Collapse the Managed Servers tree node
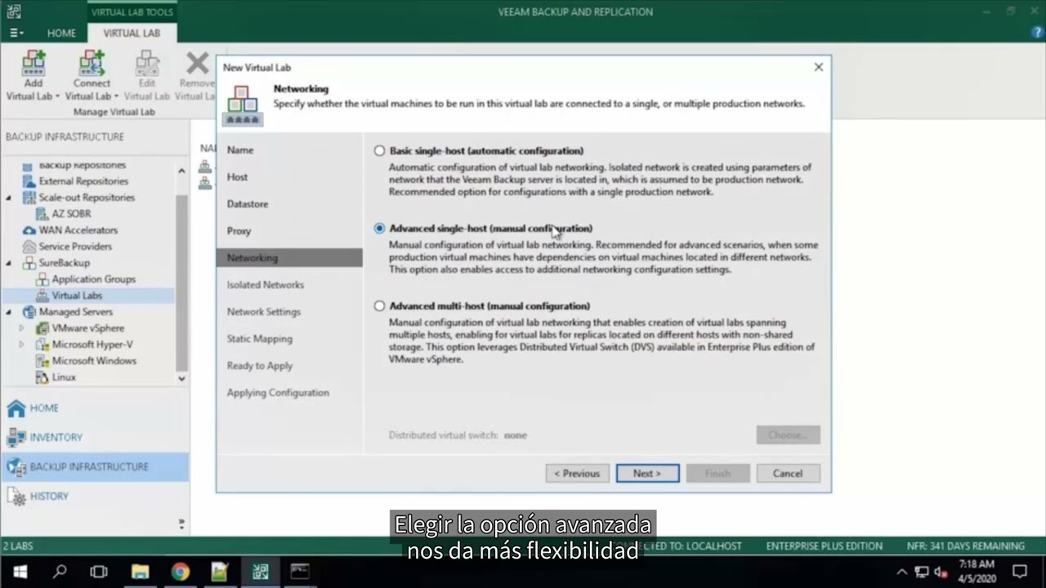Image resolution: width=1046 pixels, height=588 pixels. click(9, 312)
